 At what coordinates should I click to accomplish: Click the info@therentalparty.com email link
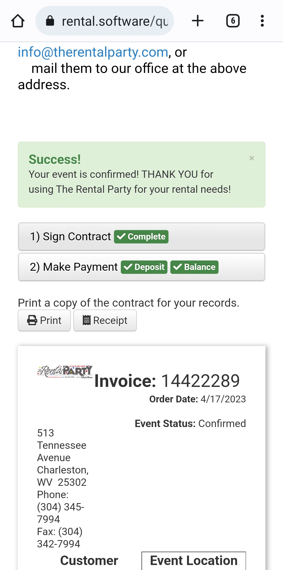[x=93, y=52]
